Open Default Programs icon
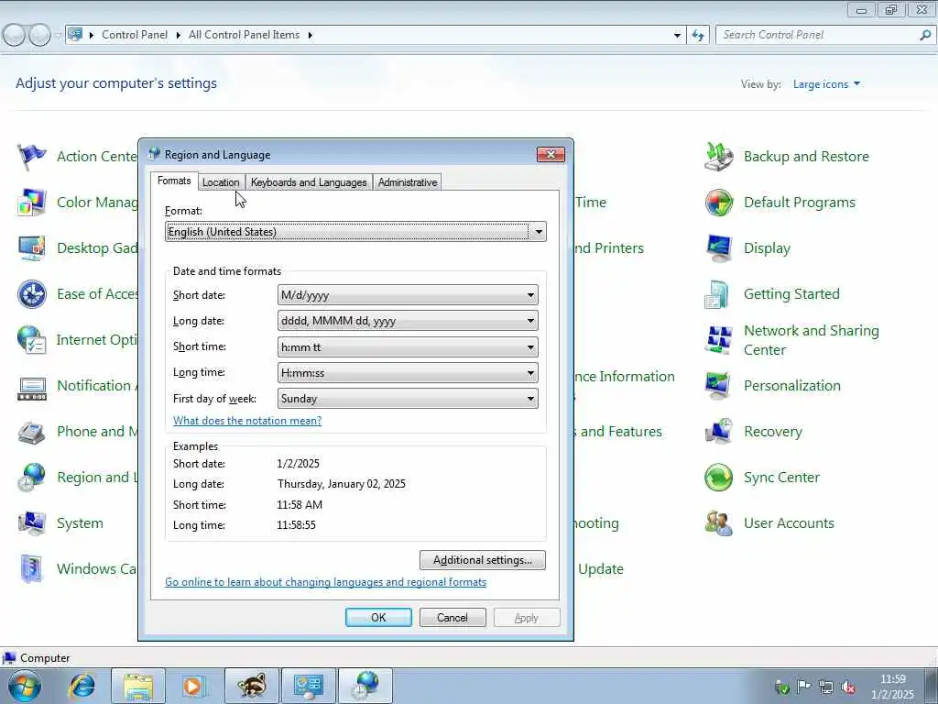The height and width of the screenshot is (704, 938). pos(718,203)
